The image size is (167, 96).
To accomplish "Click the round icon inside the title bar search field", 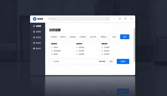I will (x=108, y=19).
